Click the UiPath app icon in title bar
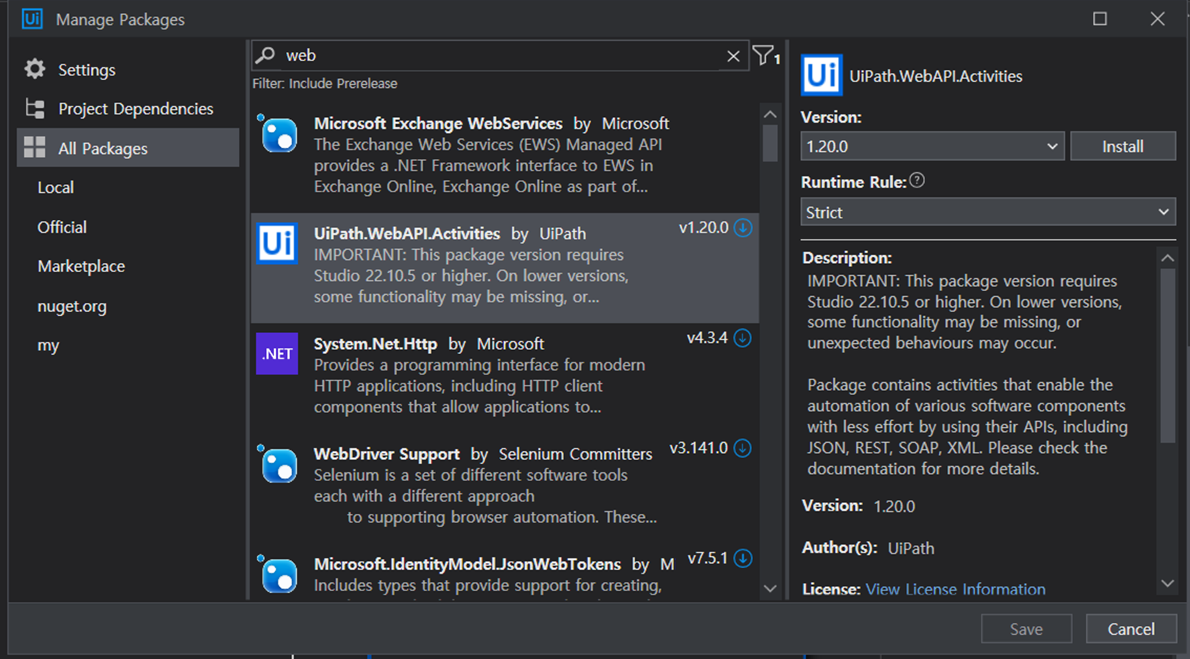The height and width of the screenshot is (659, 1190). [32, 19]
